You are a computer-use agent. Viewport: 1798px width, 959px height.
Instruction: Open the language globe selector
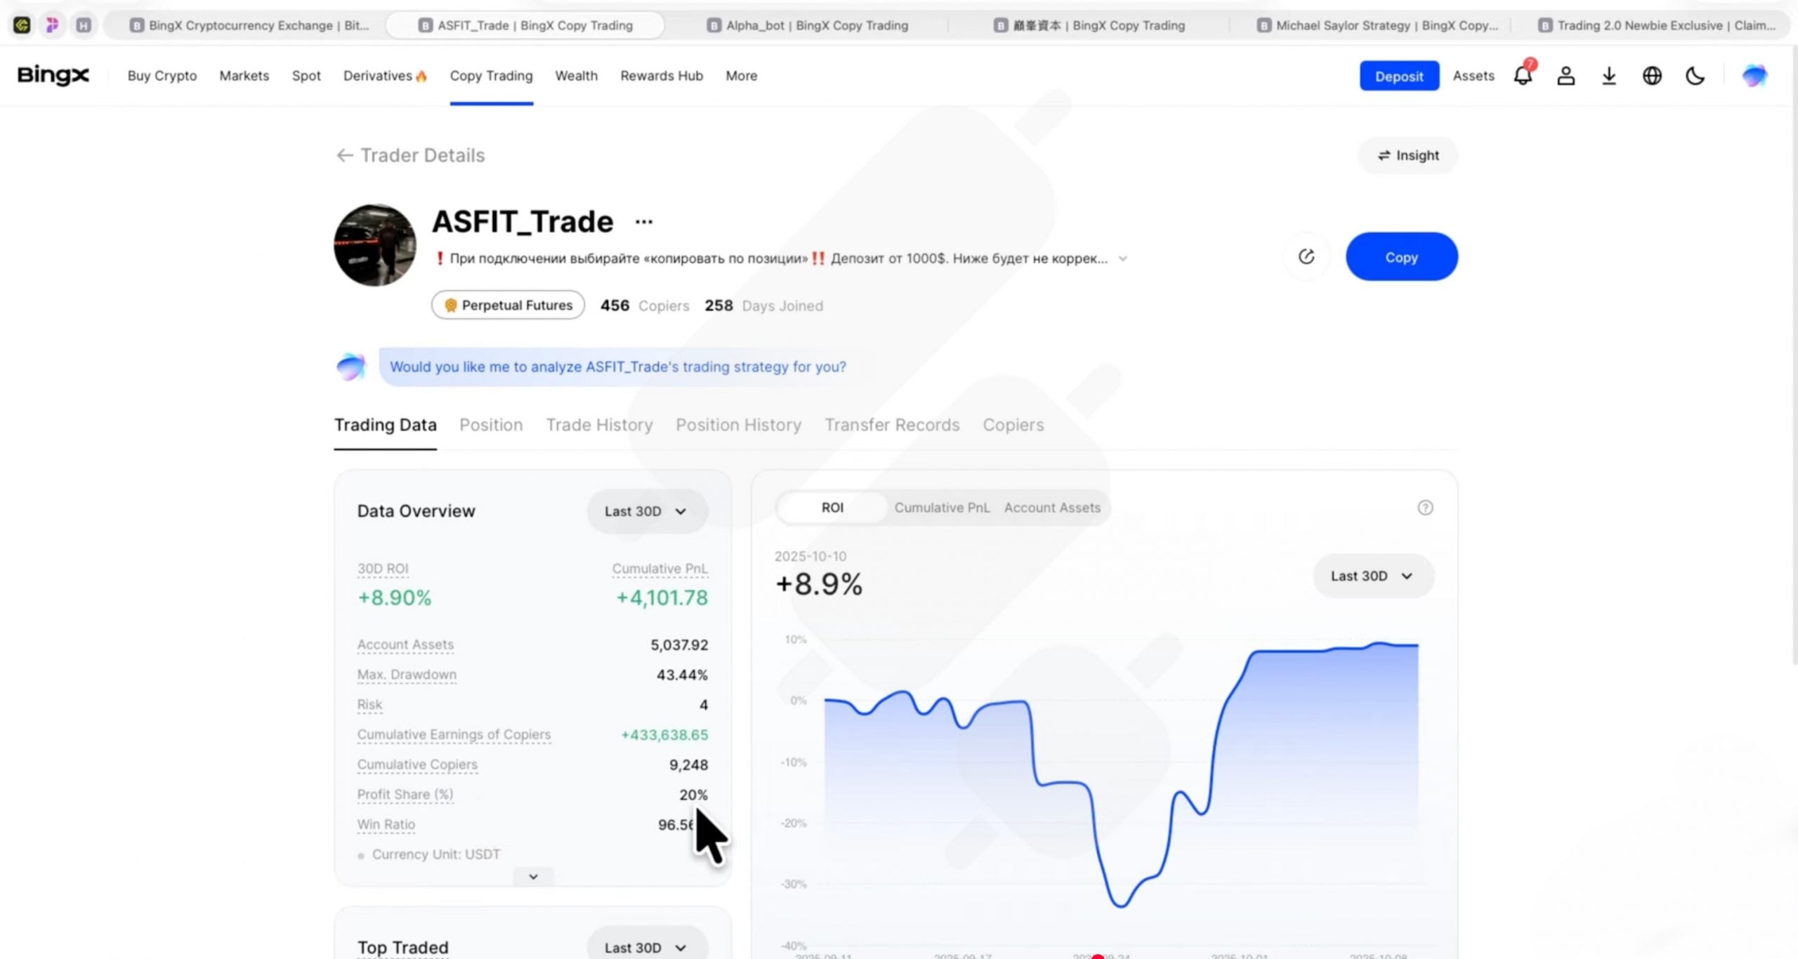pyautogui.click(x=1653, y=76)
